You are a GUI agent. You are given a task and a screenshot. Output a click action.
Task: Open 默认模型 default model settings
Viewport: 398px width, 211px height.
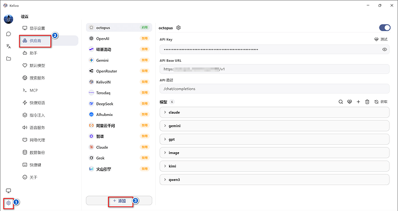point(49,65)
